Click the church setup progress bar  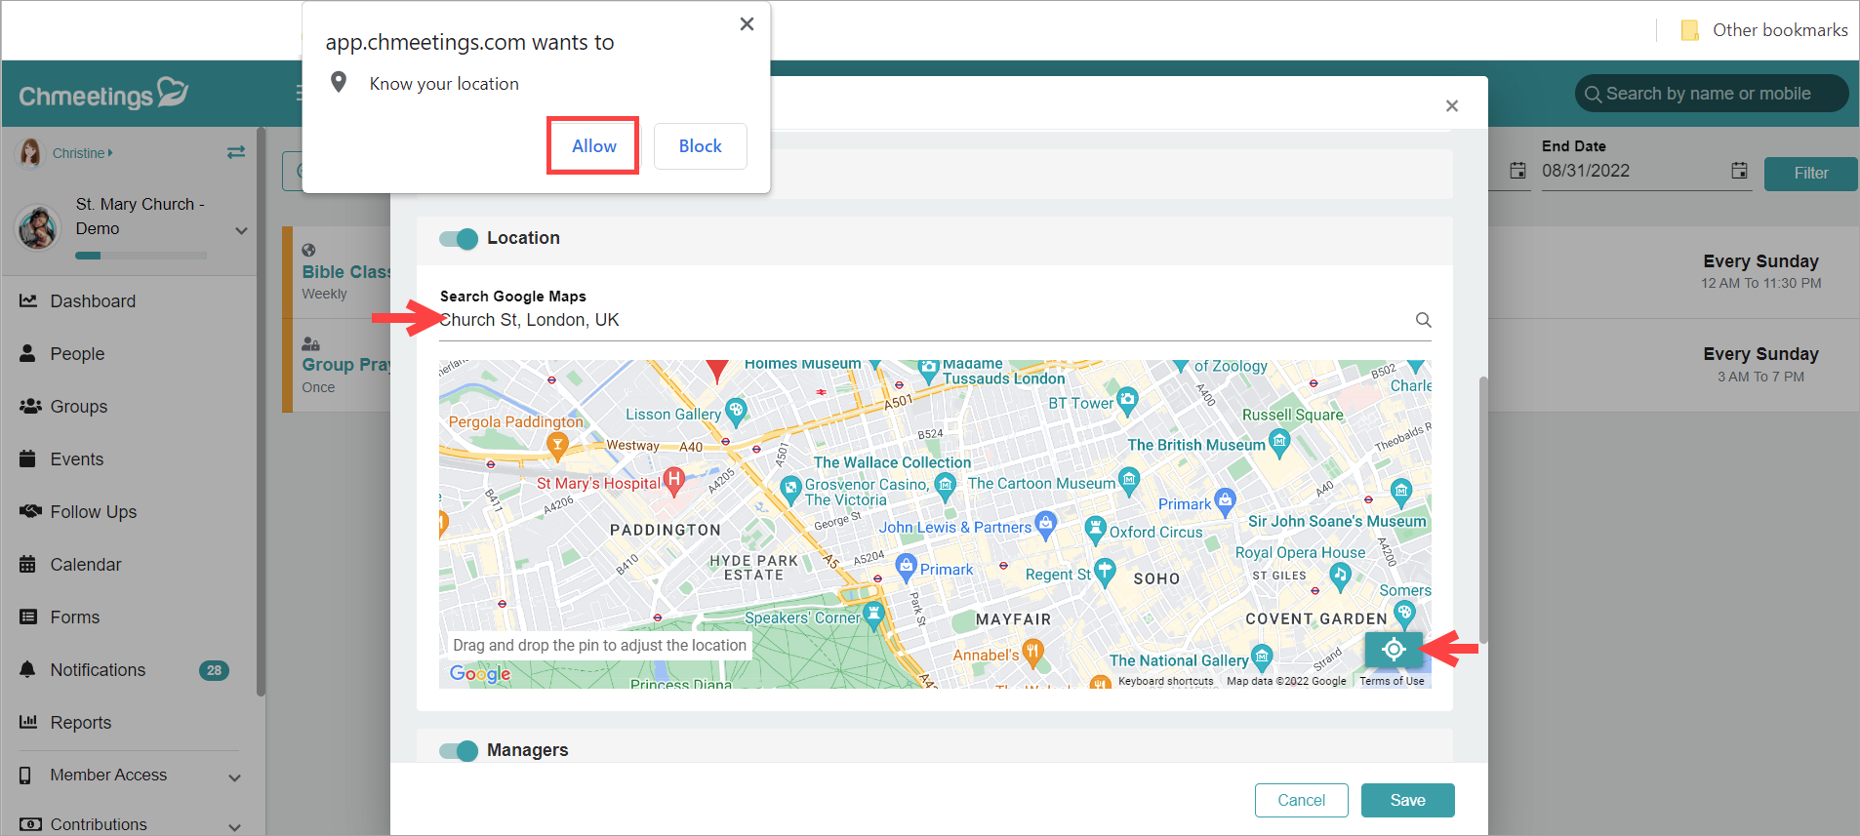(x=142, y=256)
